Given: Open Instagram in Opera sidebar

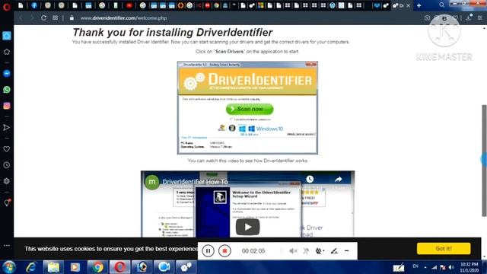Looking at the screenshot, I should click(x=7, y=106).
